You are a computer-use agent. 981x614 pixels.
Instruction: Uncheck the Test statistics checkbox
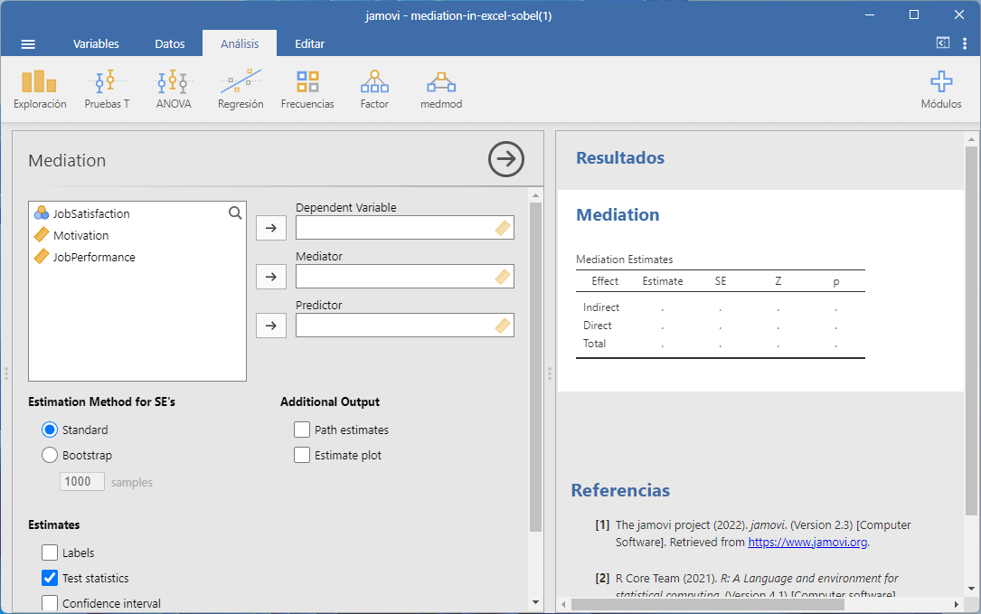50,579
